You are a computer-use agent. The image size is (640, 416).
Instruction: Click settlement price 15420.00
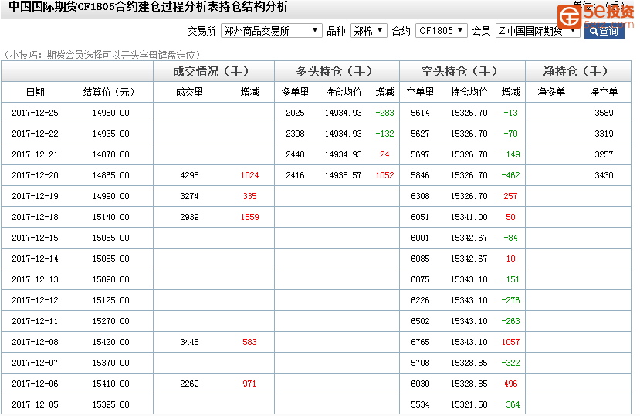pyautogui.click(x=110, y=342)
